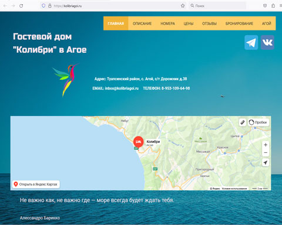This screenshot has height=225, width=282.
Task: Bookmark page with the star icon
Action: click(183, 6)
